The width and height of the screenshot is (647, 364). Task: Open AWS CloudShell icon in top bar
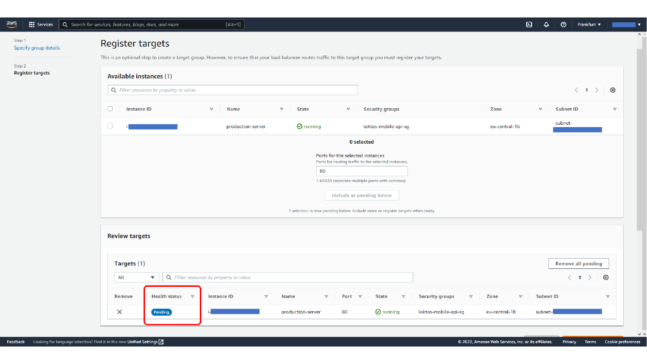click(529, 24)
